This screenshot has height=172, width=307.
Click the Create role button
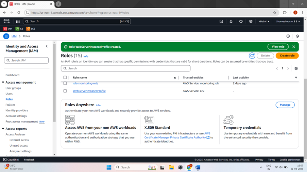pos(287,56)
